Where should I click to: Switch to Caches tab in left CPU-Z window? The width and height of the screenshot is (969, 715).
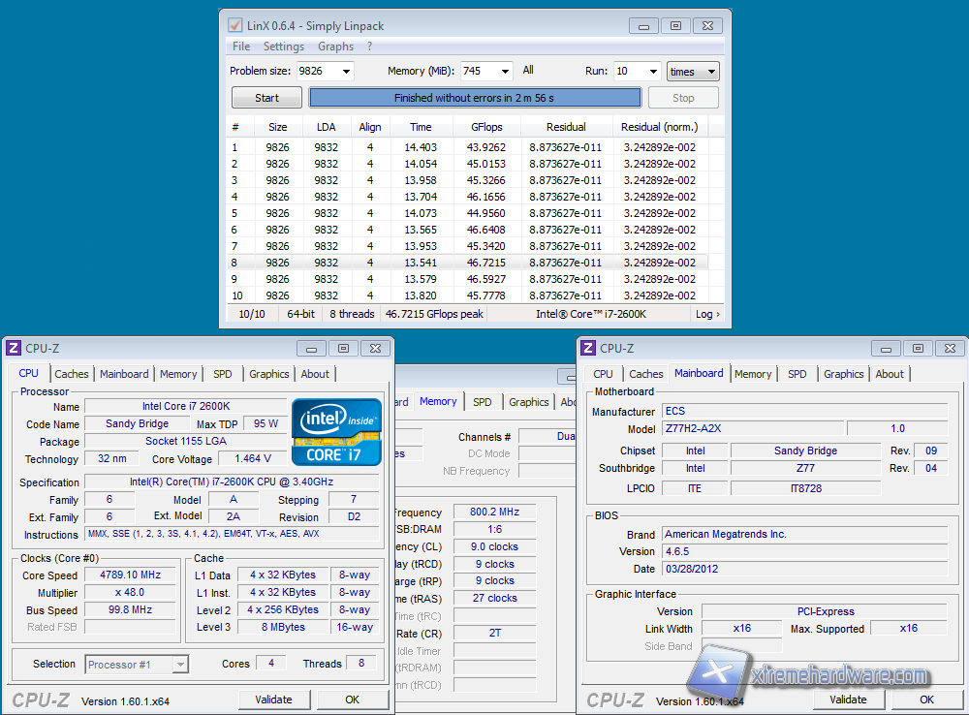click(72, 374)
